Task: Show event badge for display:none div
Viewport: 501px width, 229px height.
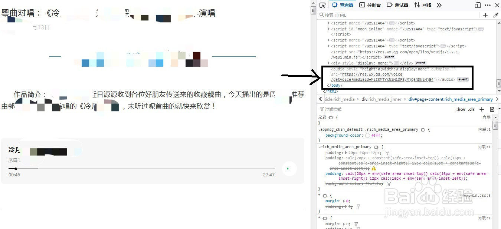Action: 420,63
